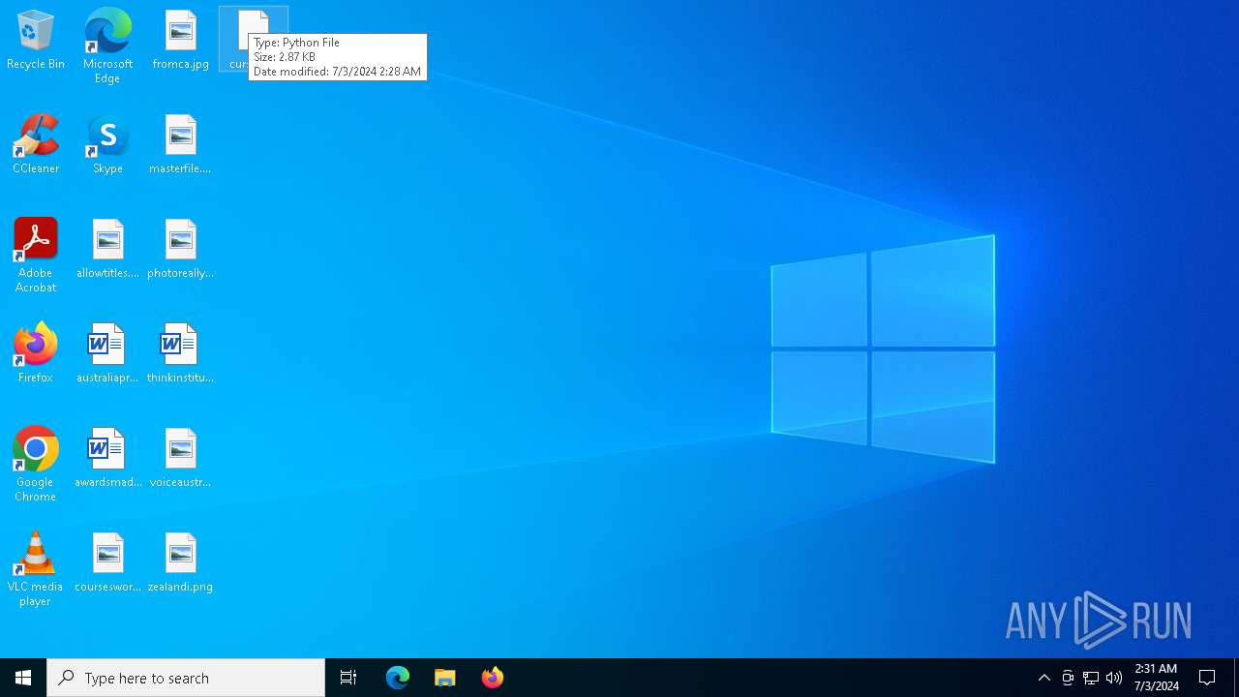Select the Firefox desktop shortcut
The height and width of the screenshot is (697, 1239).
pyautogui.click(x=36, y=353)
